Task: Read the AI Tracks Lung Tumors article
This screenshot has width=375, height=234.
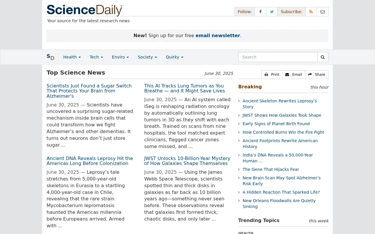Action: click(185, 88)
